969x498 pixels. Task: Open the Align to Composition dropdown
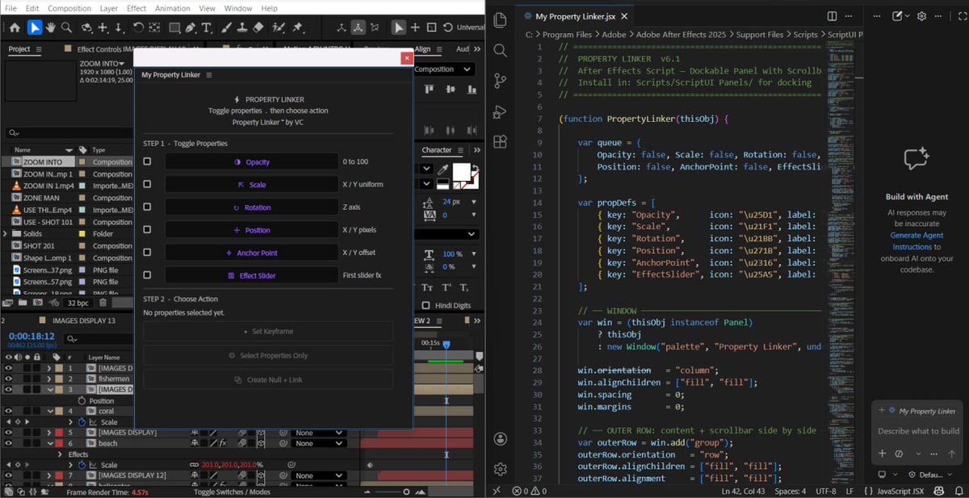point(444,69)
